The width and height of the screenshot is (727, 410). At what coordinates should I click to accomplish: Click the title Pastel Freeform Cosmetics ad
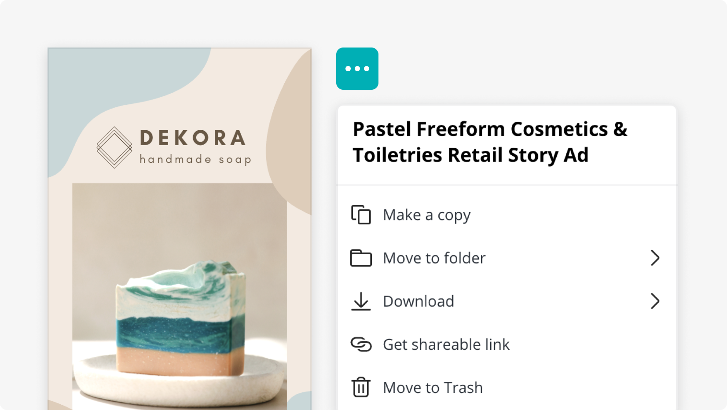[x=490, y=142]
